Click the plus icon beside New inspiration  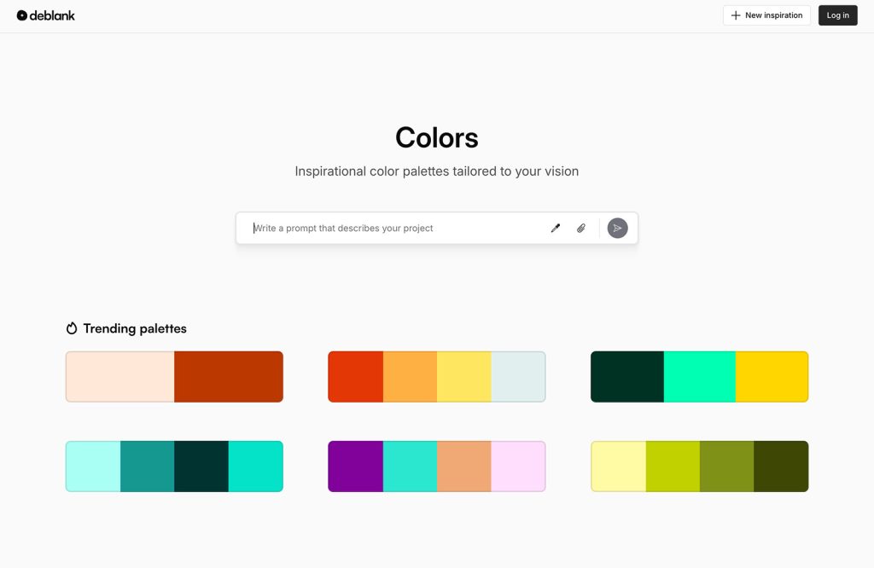tap(736, 15)
